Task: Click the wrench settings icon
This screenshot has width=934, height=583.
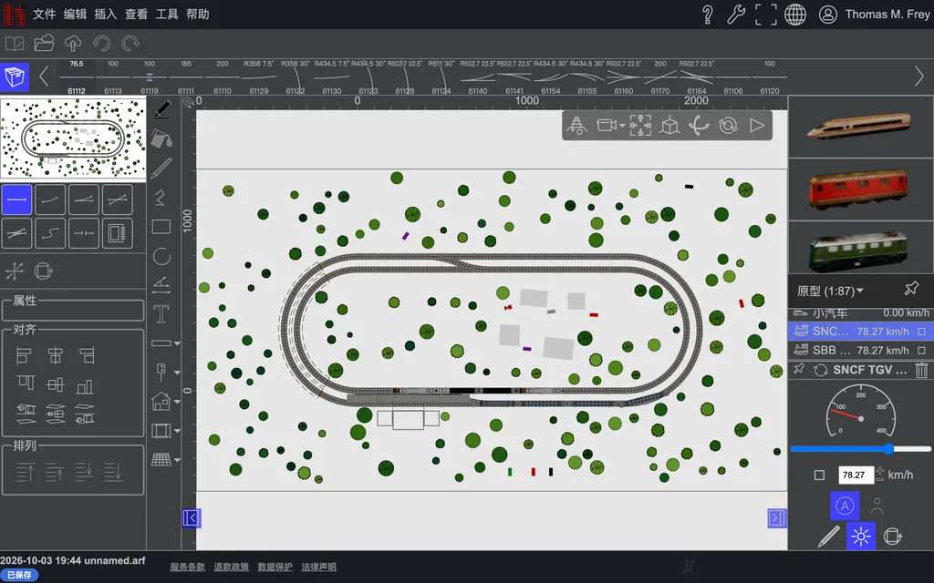Action: [736, 15]
